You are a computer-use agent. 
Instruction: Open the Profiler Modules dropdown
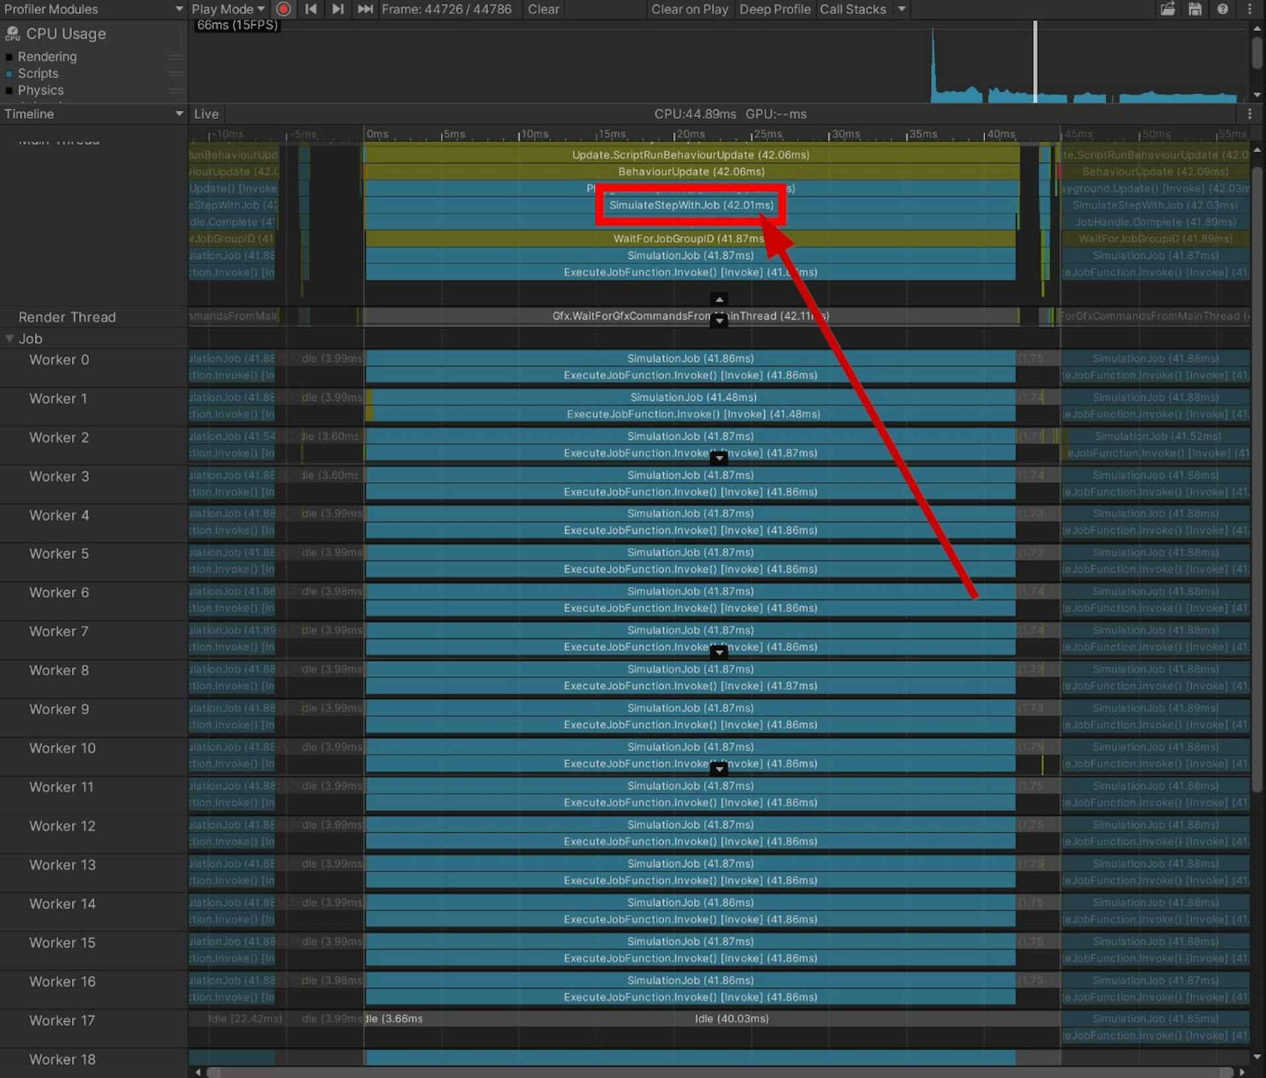(x=92, y=9)
